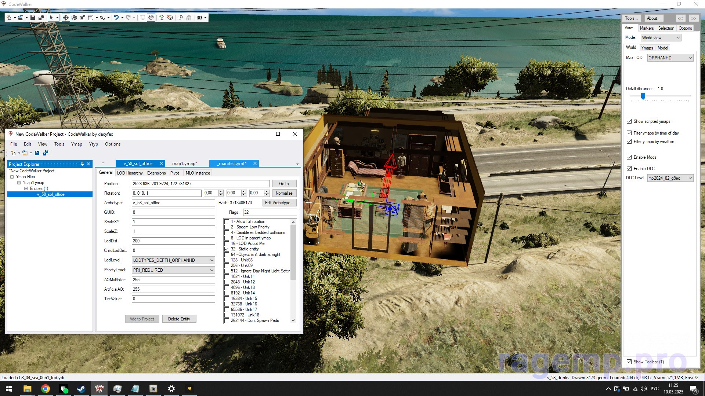Click the object space cube icon

point(91,18)
